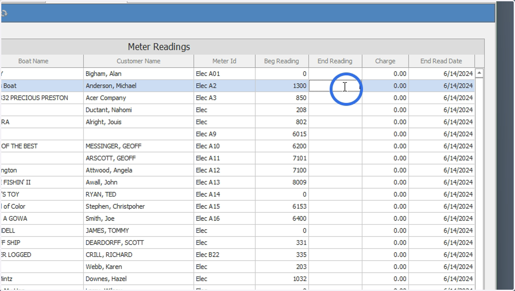The image size is (515, 291).
Task: Click beginning reading 7101
Action: (300, 158)
